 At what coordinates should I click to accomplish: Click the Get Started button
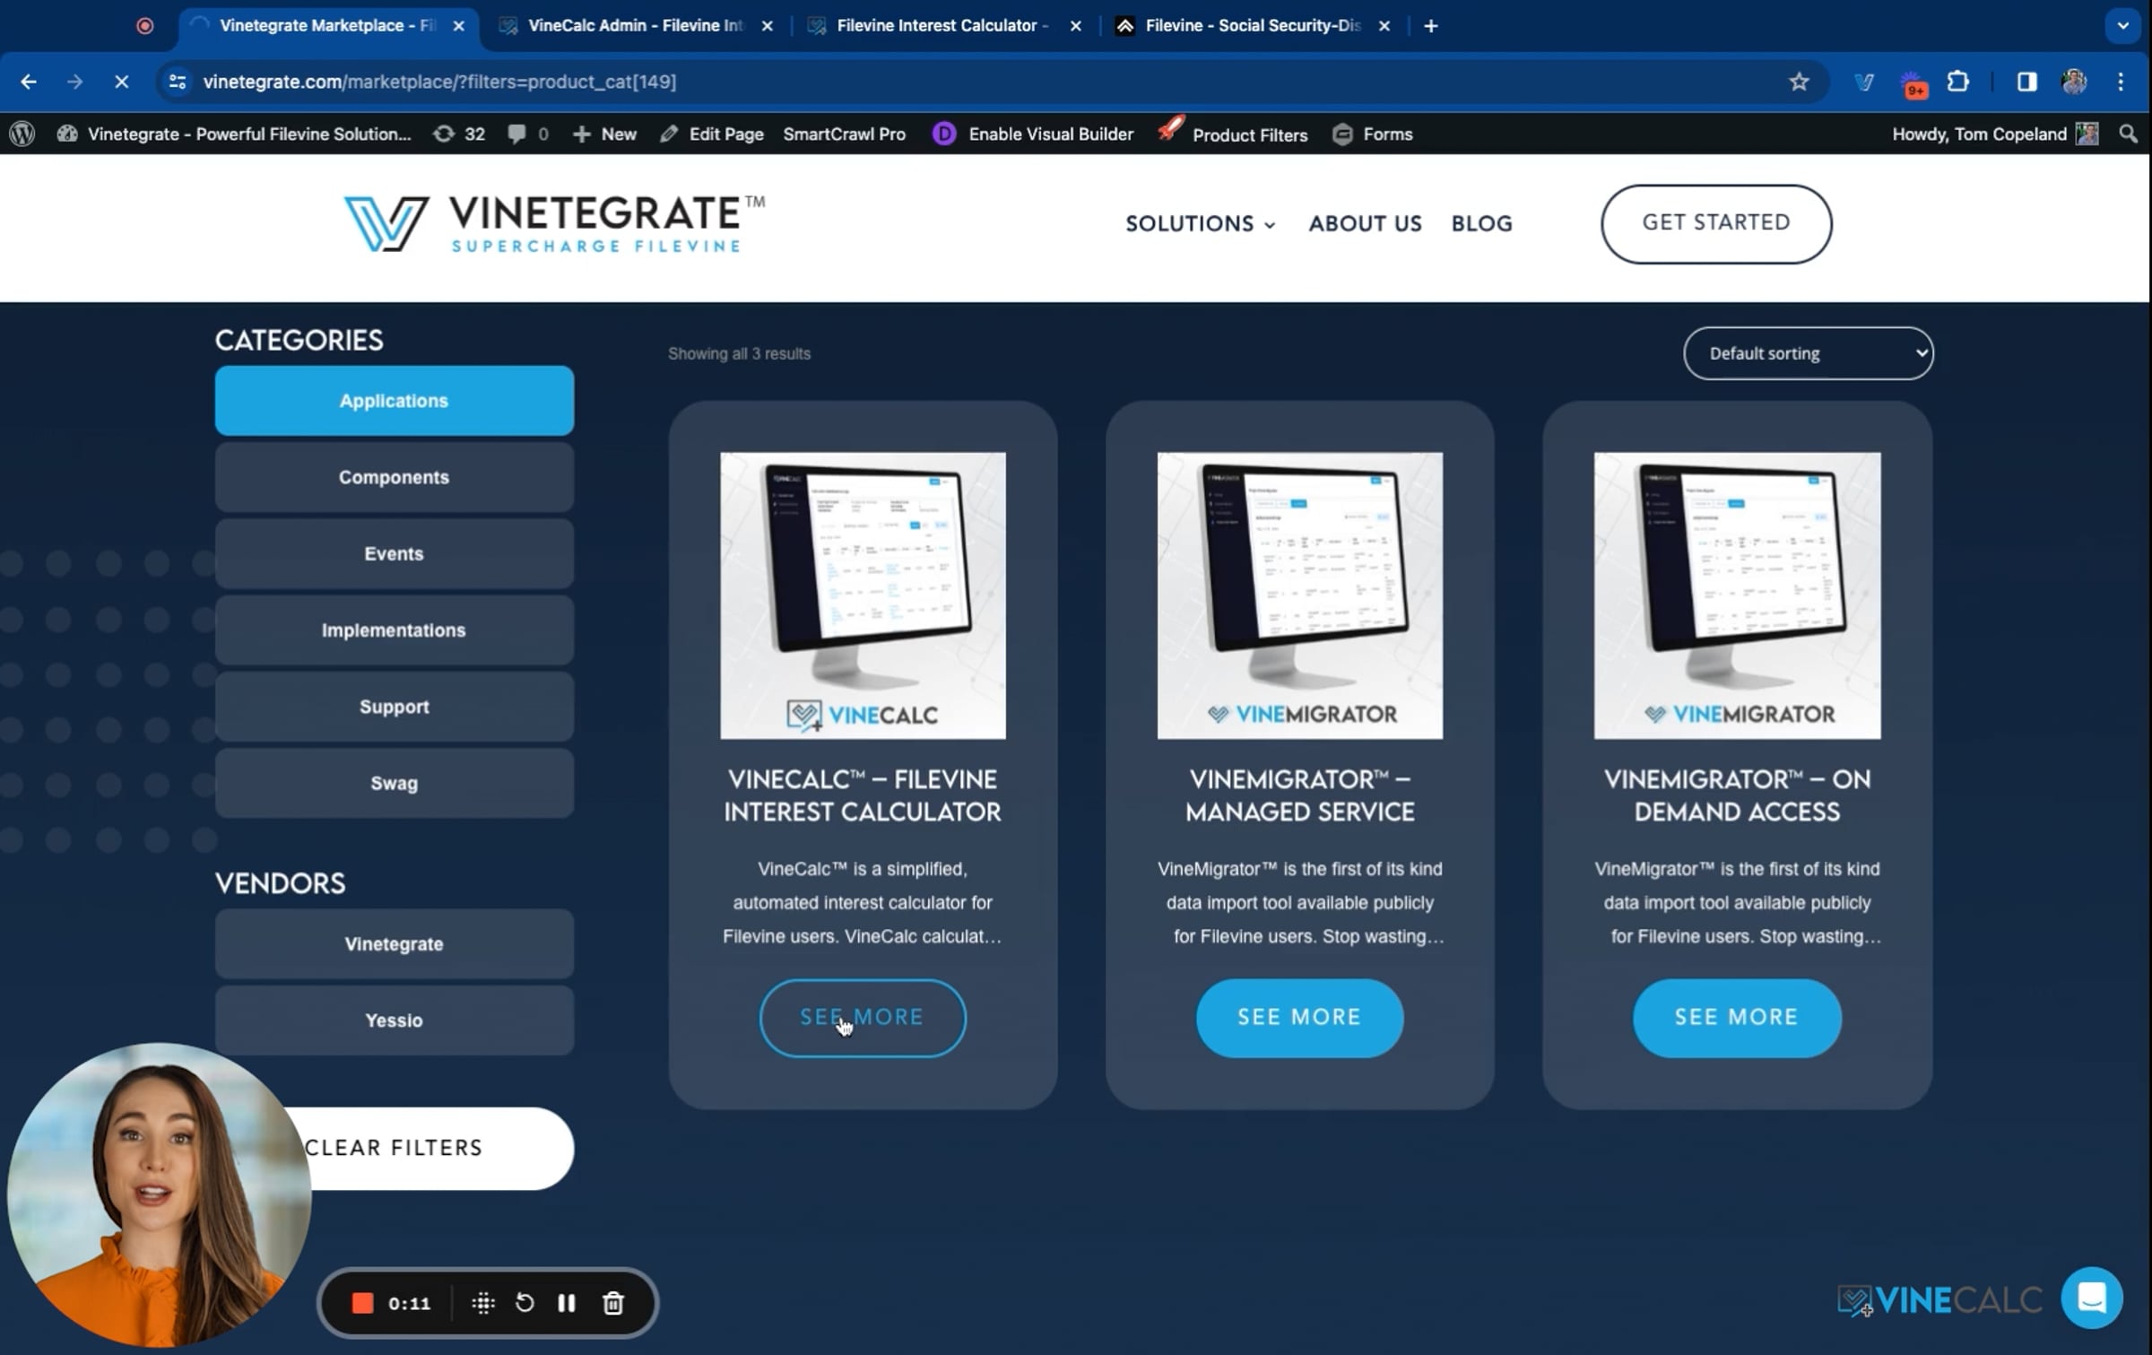tap(1715, 223)
